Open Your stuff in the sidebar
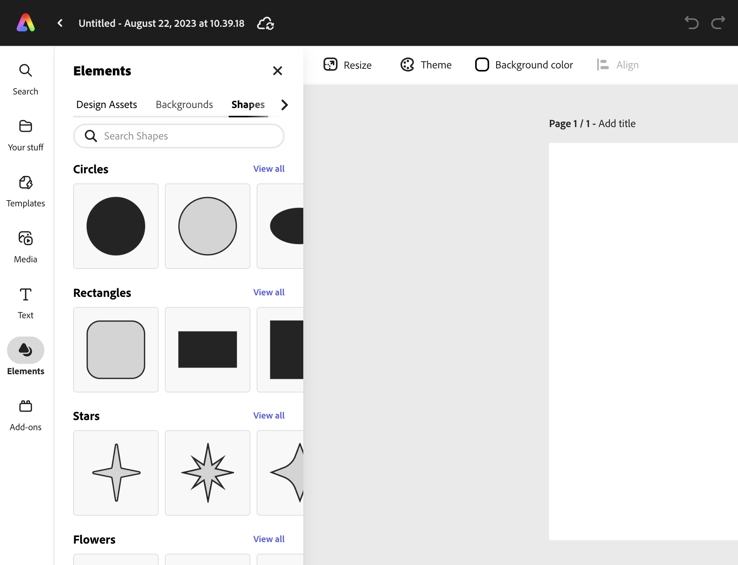The height and width of the screenshot is (565, 738). pyautogui.click(x=25, y=134)
